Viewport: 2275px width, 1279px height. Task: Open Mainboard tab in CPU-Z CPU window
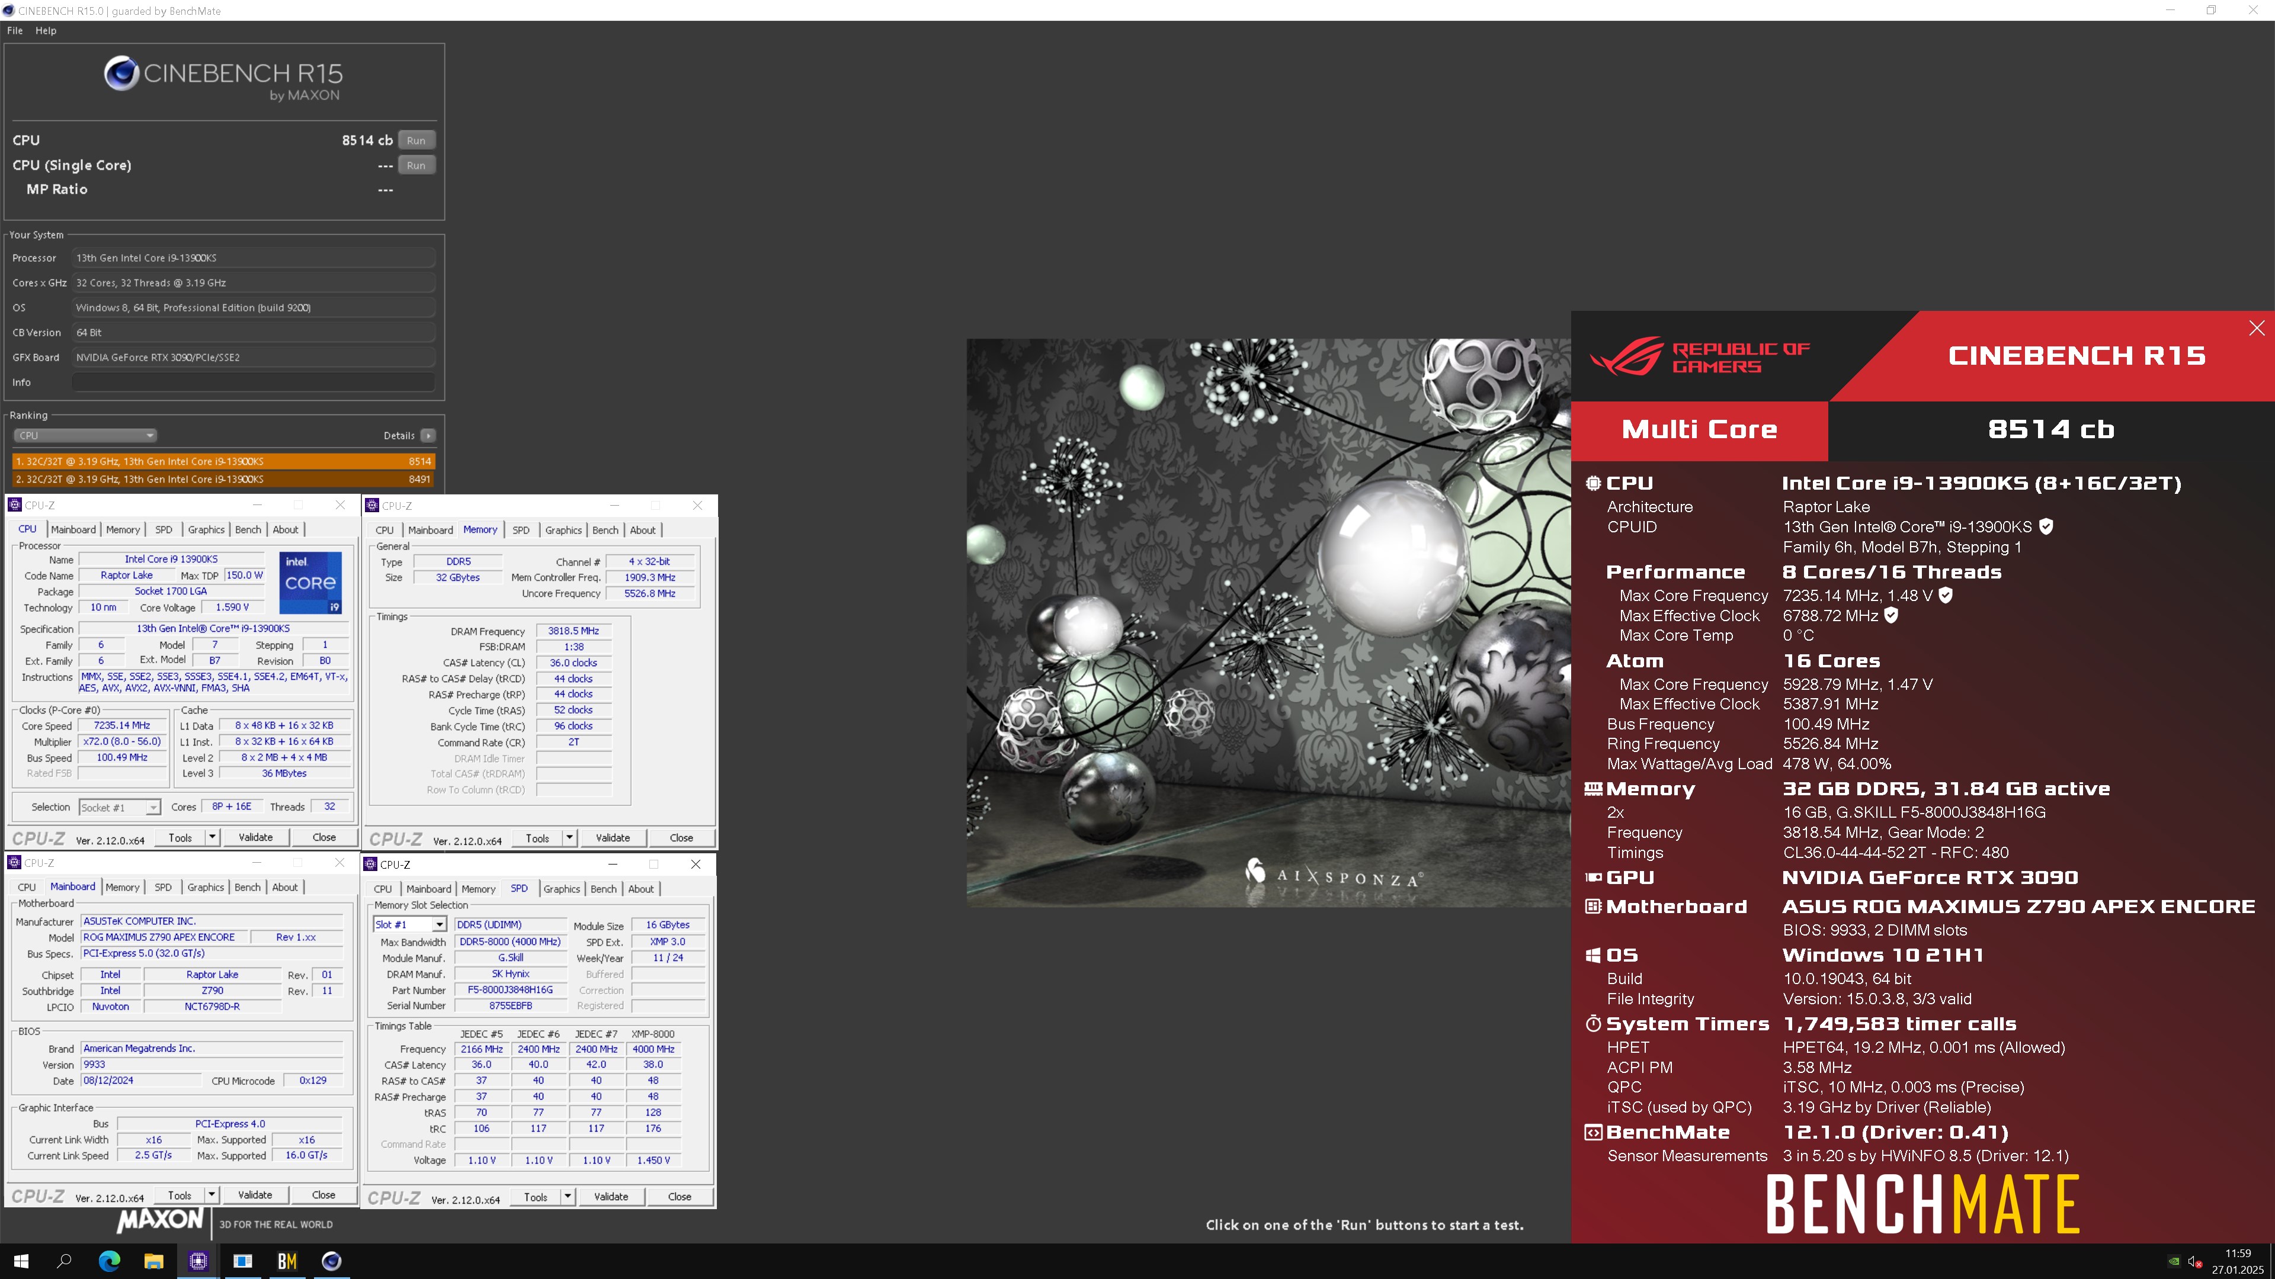coord(73,529)
